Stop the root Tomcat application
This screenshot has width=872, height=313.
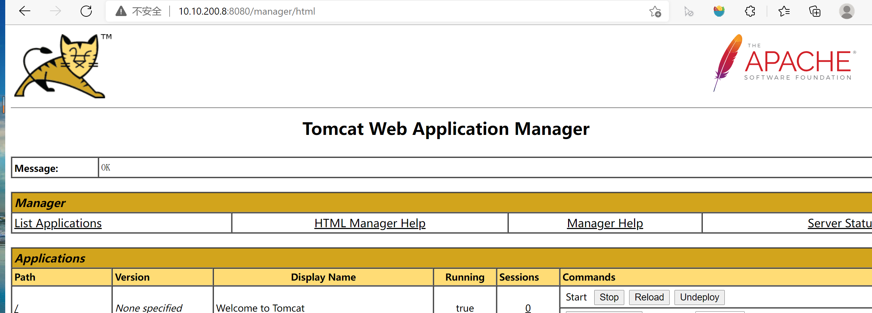[609, 297]
